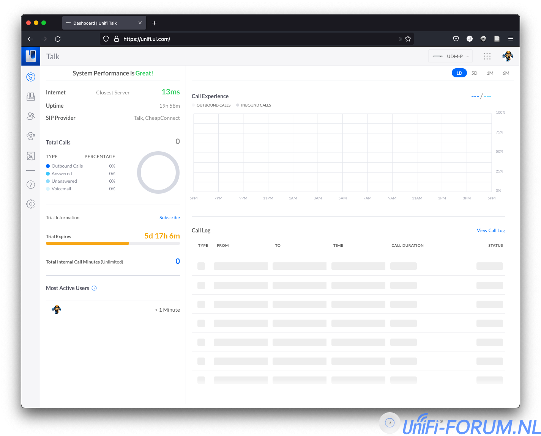
Task: Open the Dashboard phone icon in sidebar
Action: [x=31, y=77]
